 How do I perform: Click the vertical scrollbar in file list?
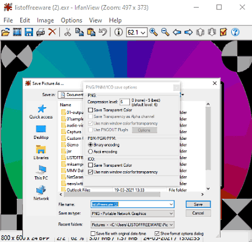click(x=208, y=139)
